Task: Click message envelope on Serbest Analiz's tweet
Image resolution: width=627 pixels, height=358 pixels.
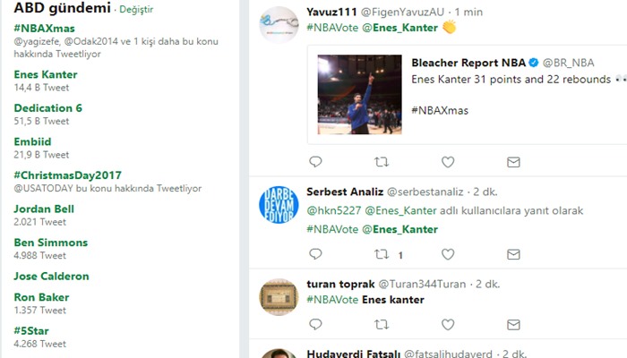Action: [x=513, y=254]
